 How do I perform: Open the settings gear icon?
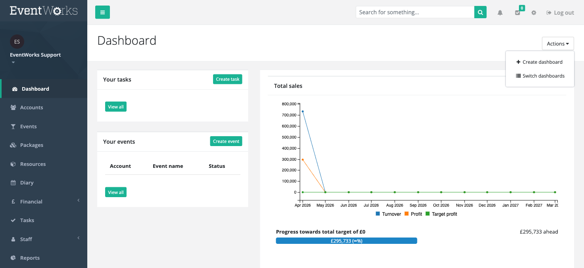(x=534, y=13)
